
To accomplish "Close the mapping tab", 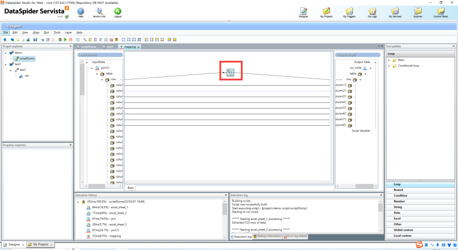I will pyautogui.click(x=139, y=47).
